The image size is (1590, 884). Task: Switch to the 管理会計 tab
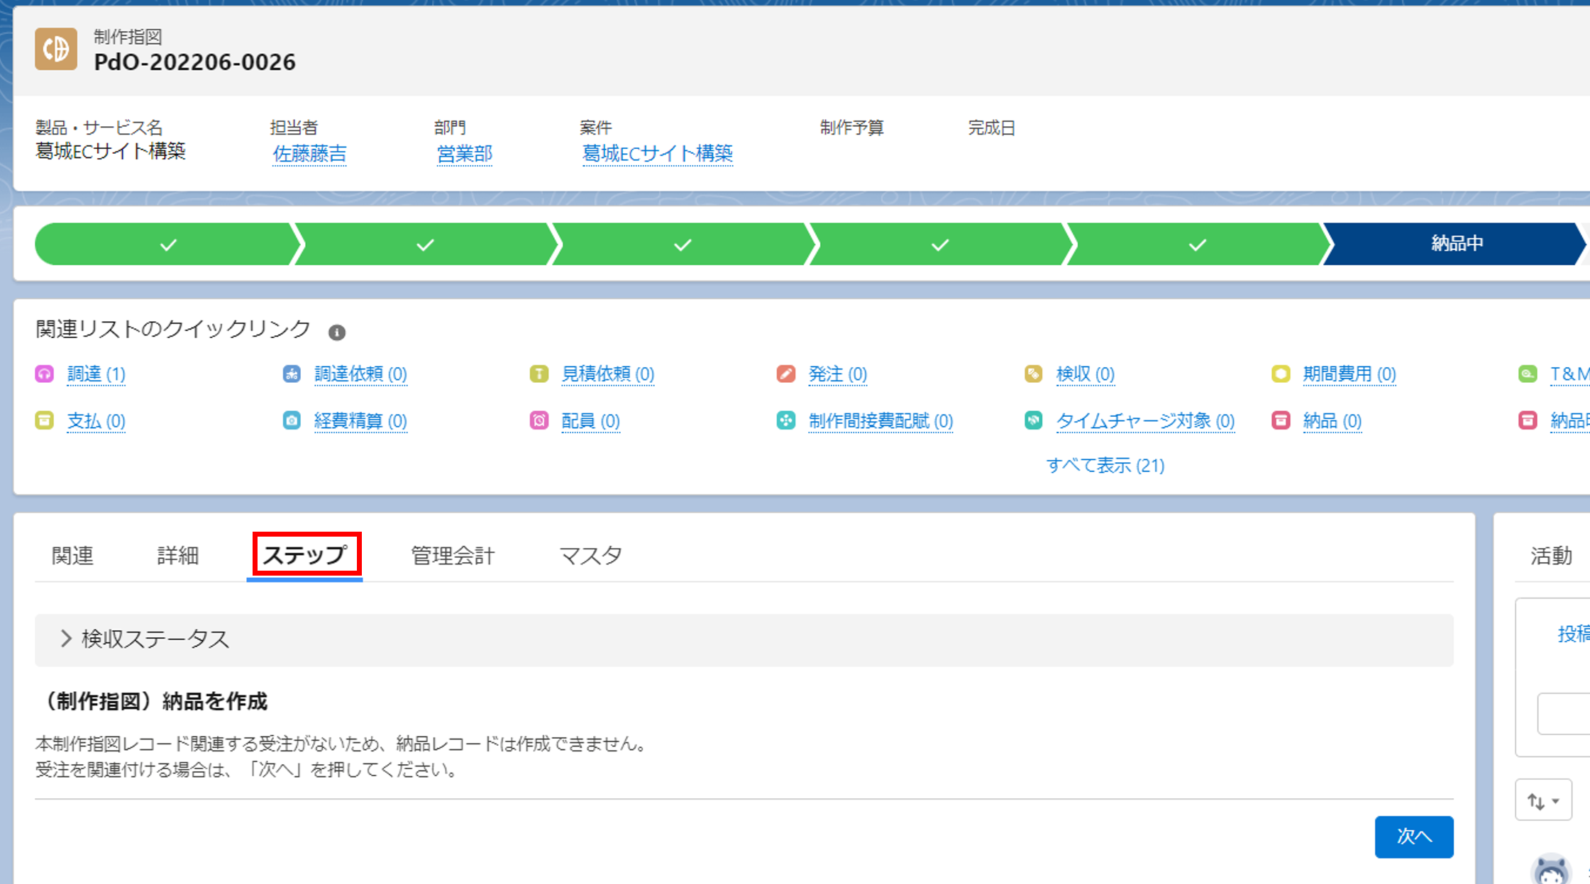pyautogui.click(x=453, y=555)
